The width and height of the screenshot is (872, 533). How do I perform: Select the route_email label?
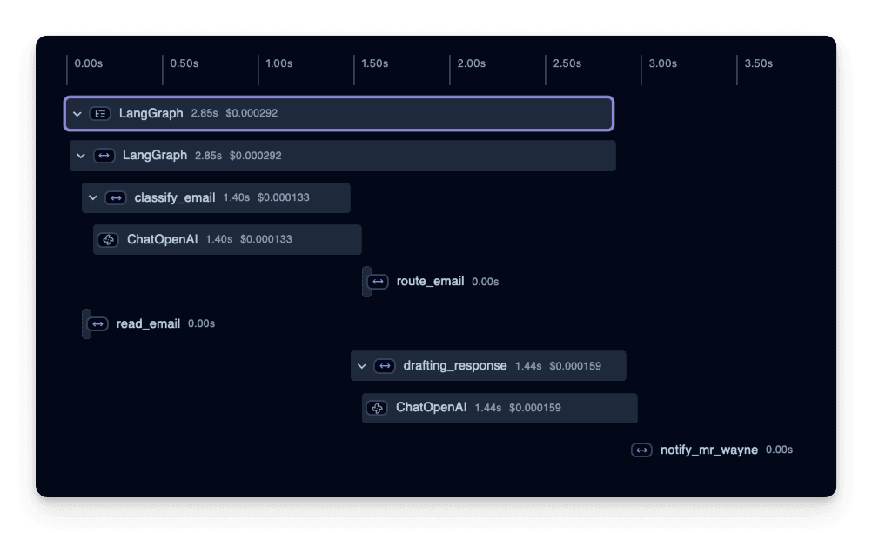(430, 282)
